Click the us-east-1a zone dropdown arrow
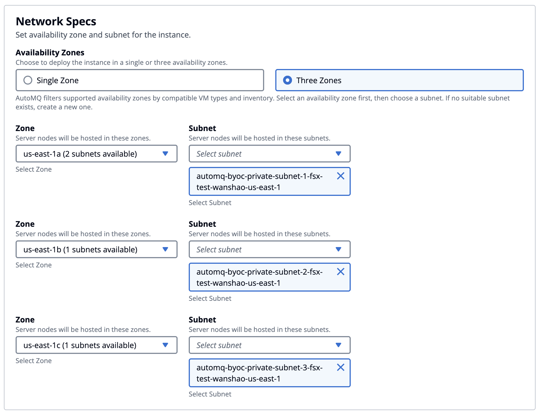The image size is (540, 414). (x=165, y=154)
